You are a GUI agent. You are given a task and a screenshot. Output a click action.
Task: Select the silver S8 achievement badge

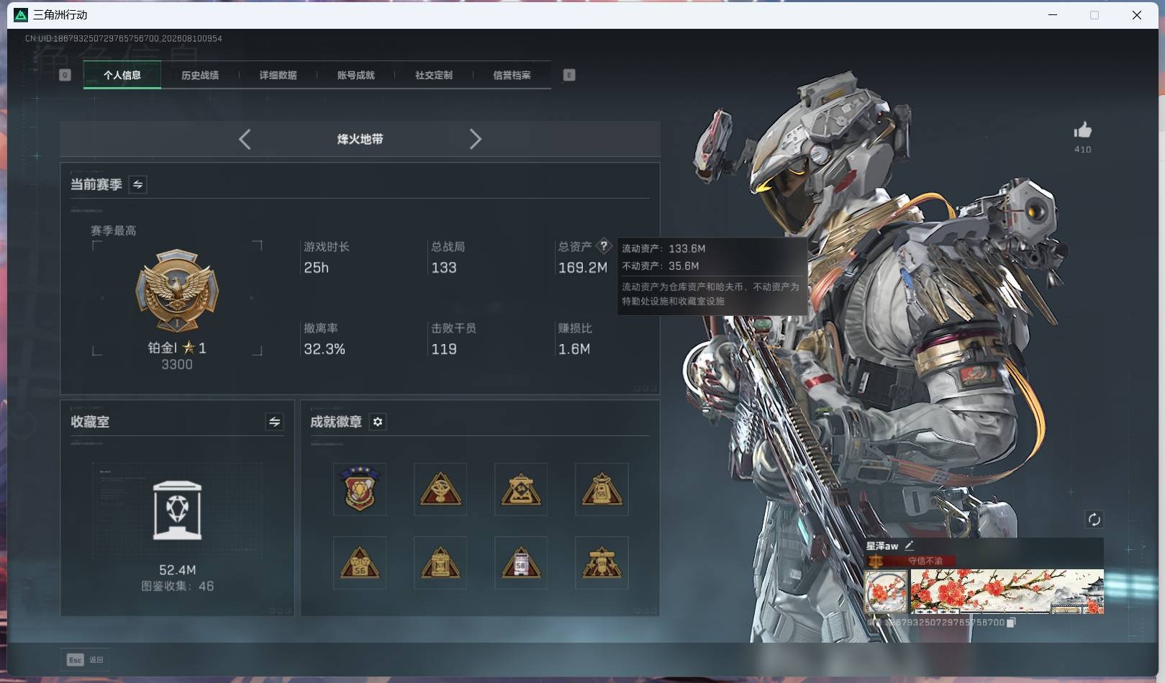[521, 563]
